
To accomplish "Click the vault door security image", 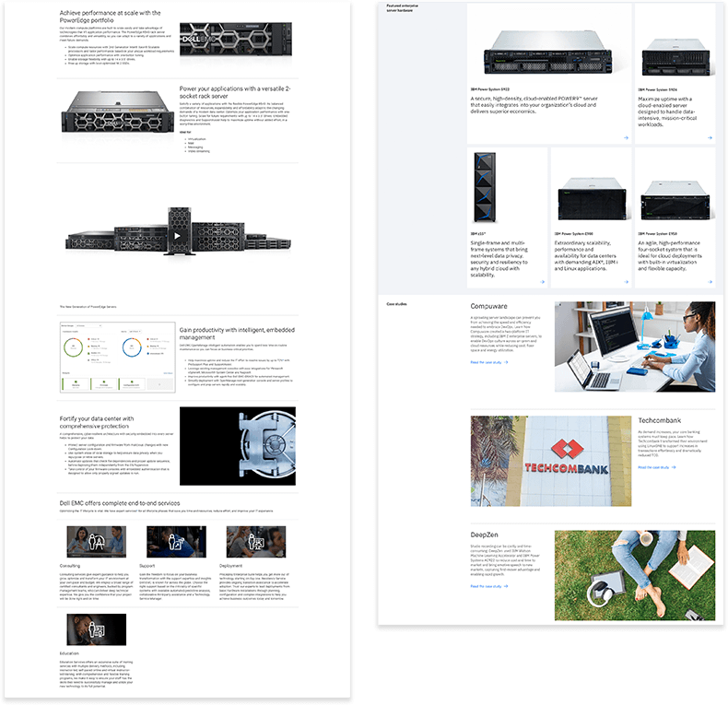I will [x=238, y=446].
